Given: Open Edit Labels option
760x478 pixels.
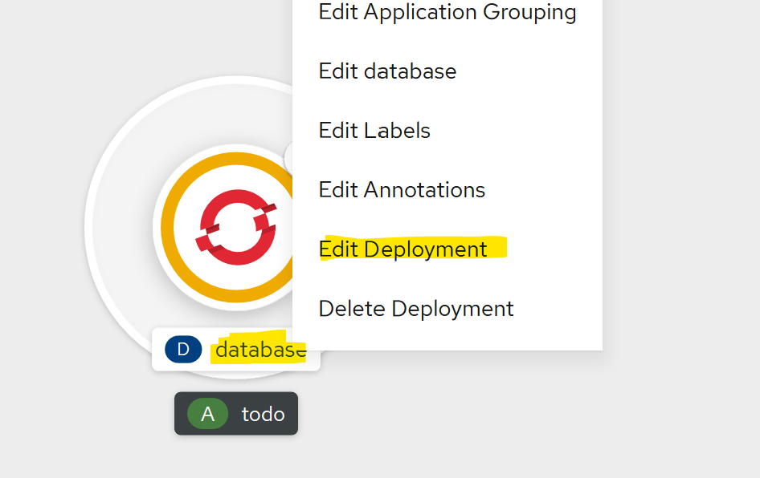Looking at the screenshot, I should click(447, 131).
